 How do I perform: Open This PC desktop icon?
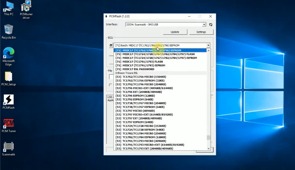[9, 9]
